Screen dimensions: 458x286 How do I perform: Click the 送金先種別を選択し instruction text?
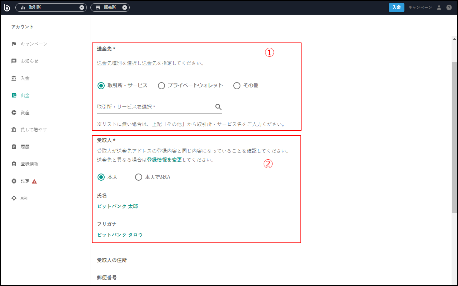150,64
